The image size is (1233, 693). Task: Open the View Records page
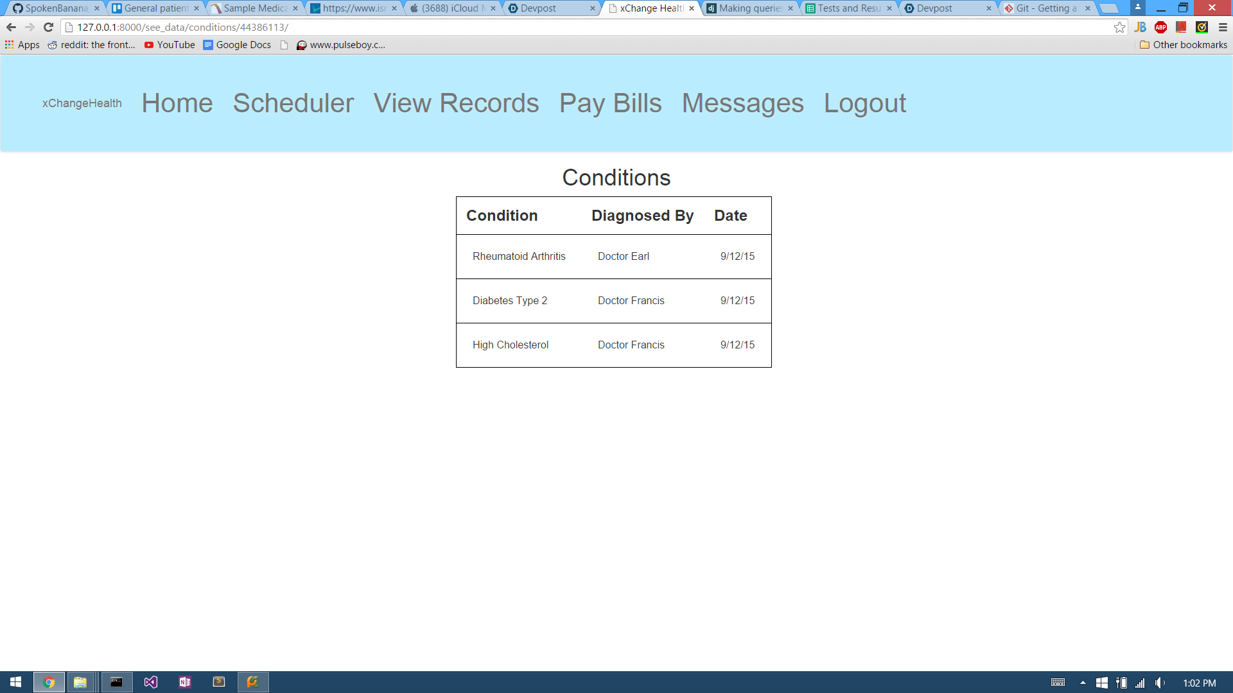pos(456,103)
